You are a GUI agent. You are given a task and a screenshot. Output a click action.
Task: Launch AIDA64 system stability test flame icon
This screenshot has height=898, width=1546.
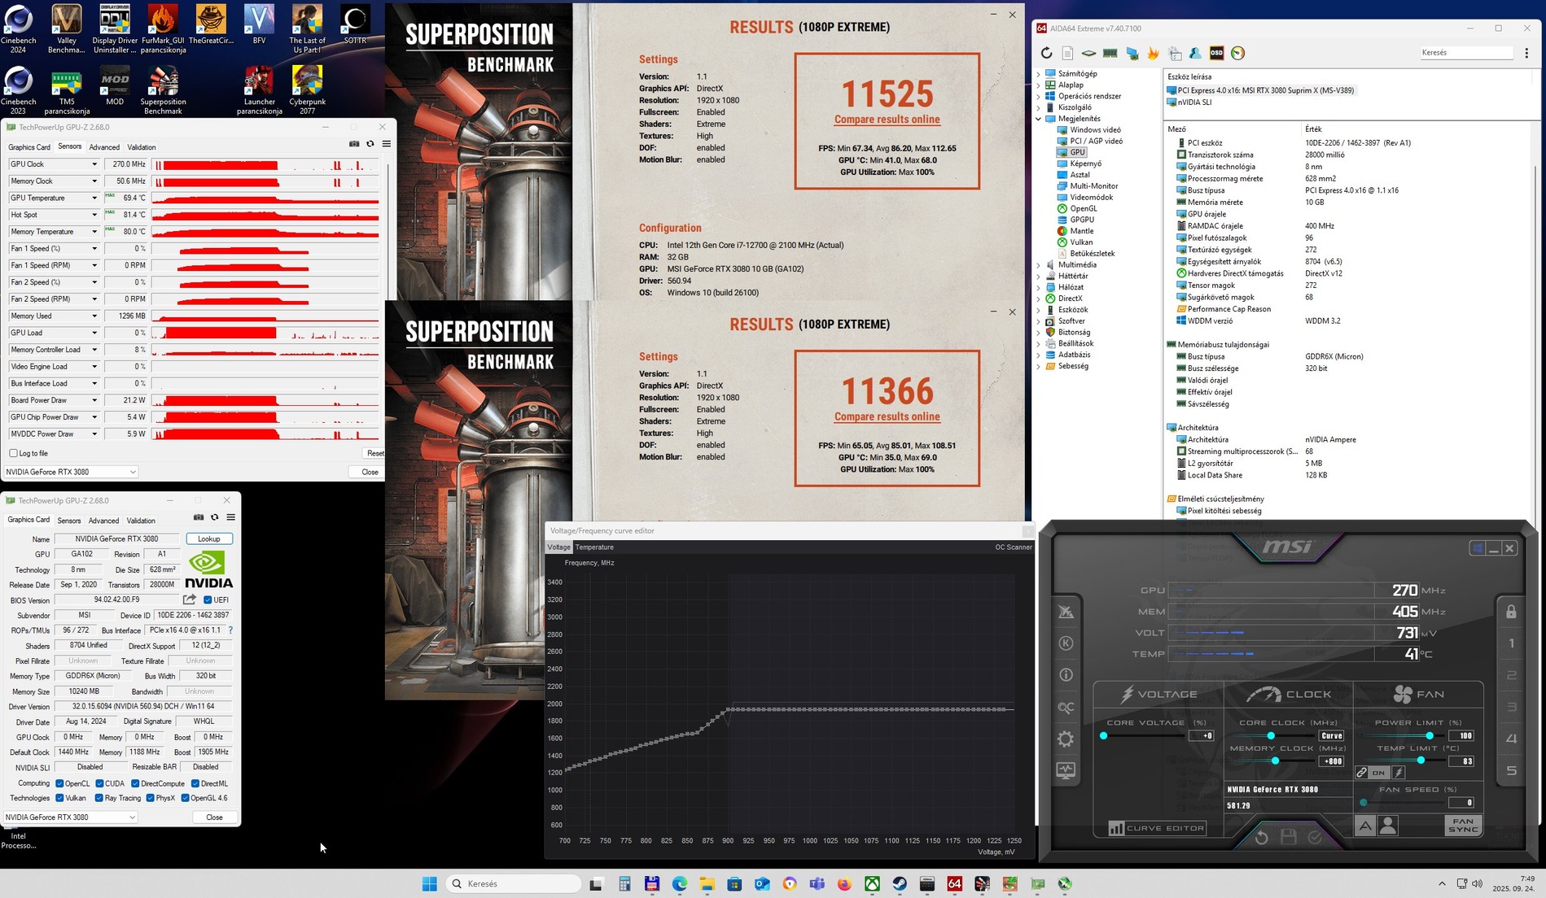(x=1153, y=54)
